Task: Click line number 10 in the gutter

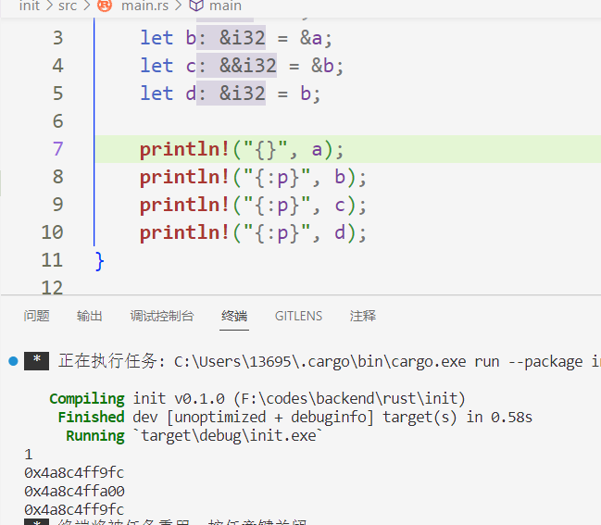Action: pyautogui.click(x=53, y=232)
